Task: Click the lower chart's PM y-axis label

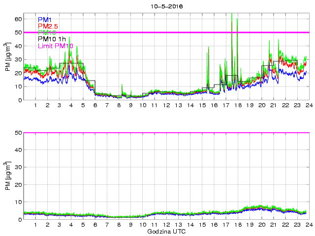Action: 8,176
